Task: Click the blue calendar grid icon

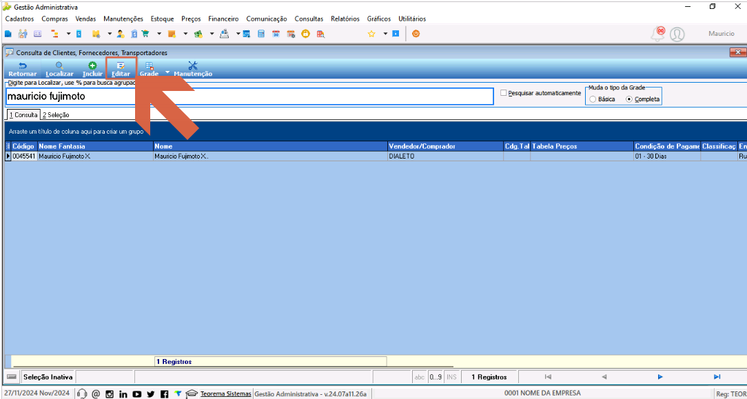Action: 246,34
